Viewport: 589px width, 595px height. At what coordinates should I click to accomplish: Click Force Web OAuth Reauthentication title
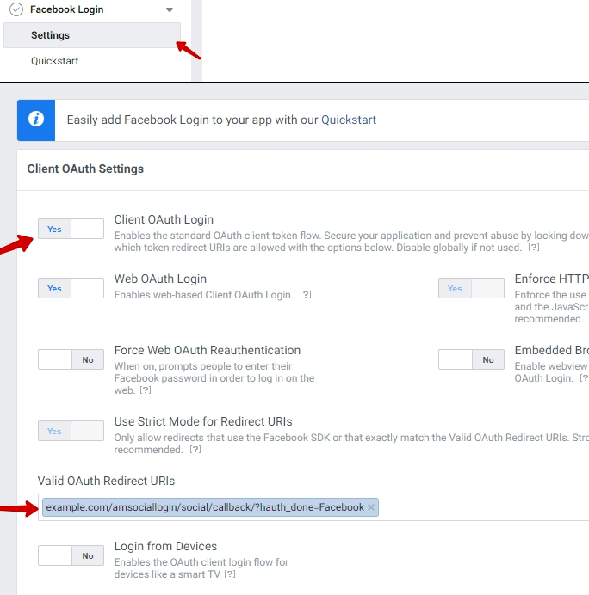[208, 350]
